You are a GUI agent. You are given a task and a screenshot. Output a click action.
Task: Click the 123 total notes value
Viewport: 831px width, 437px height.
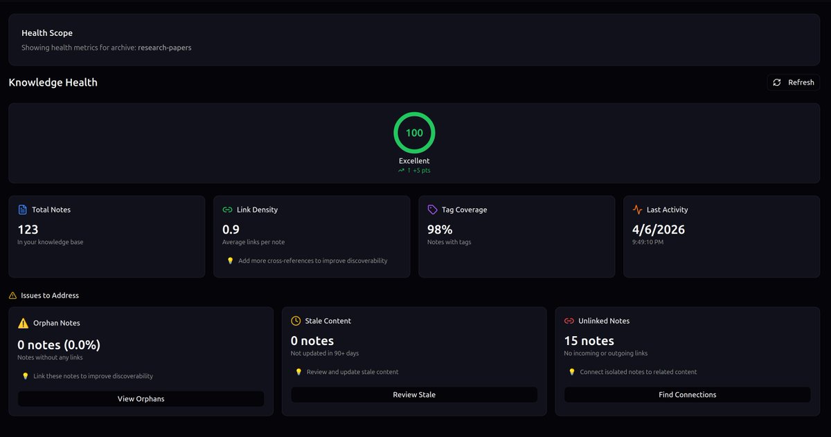[28, 230]
